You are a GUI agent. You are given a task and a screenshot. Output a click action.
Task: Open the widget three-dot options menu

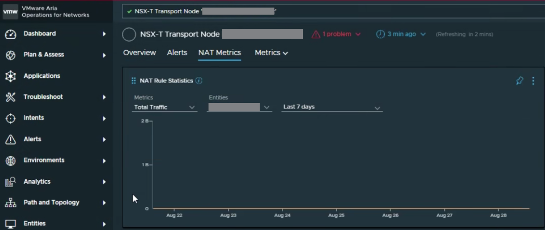[533, 81]
